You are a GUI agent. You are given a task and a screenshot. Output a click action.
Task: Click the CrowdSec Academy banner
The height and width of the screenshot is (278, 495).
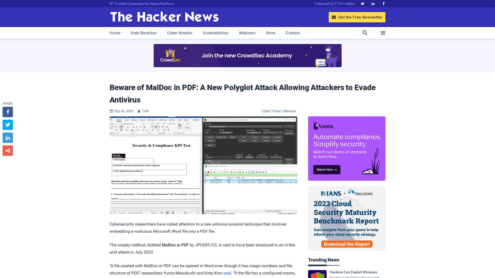tap(247, 55)
